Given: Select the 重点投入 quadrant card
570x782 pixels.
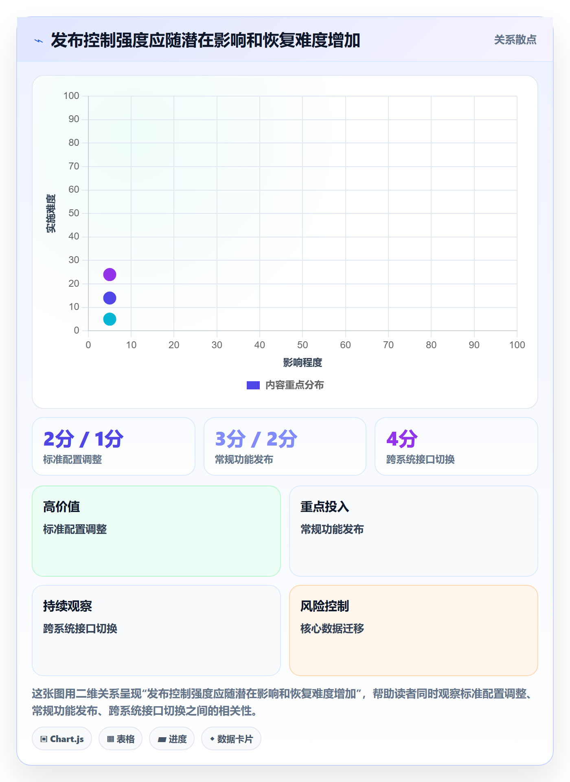Looking at the screenshot, I should (414, 531).
